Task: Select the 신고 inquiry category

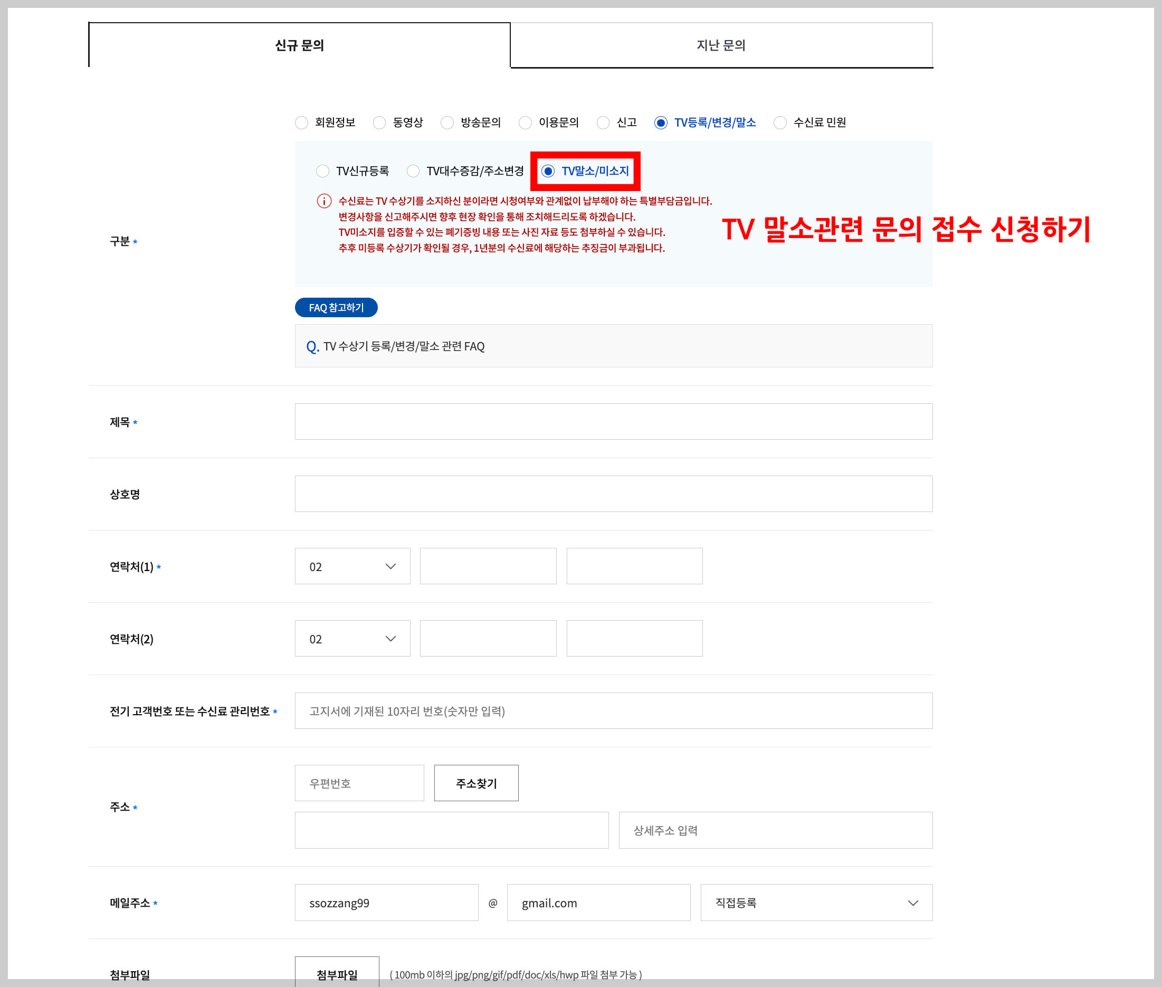Action: [x=604, y=122]
